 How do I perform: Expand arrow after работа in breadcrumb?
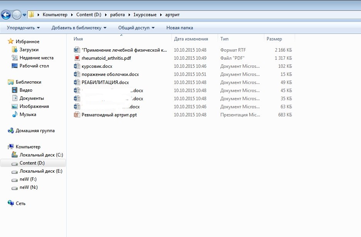pyautogui.click(x=129, y=15)
